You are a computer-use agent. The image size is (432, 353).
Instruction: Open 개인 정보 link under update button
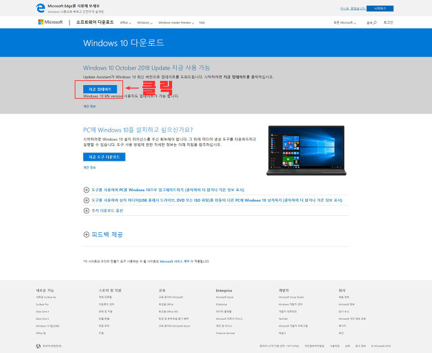[89, 107]
